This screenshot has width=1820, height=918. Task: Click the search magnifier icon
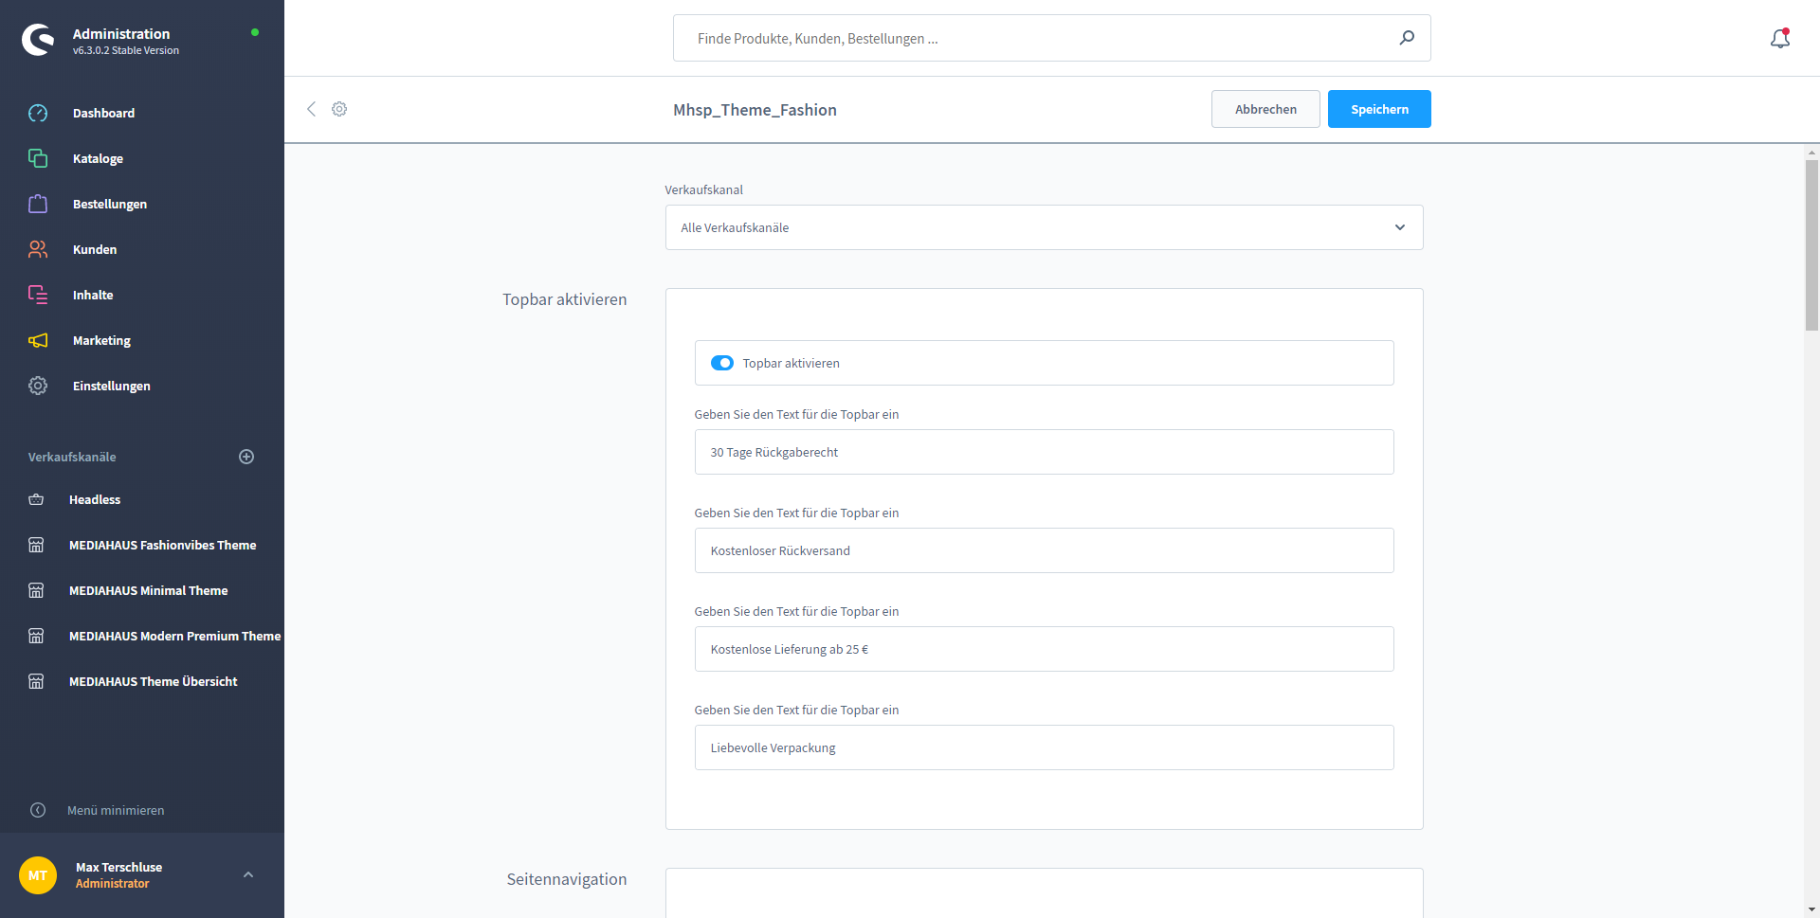click(x=1407, y=38)
